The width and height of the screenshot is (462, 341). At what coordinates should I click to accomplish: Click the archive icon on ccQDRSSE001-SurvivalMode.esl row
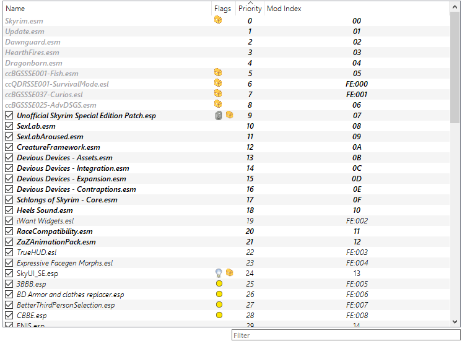point(218,83)
